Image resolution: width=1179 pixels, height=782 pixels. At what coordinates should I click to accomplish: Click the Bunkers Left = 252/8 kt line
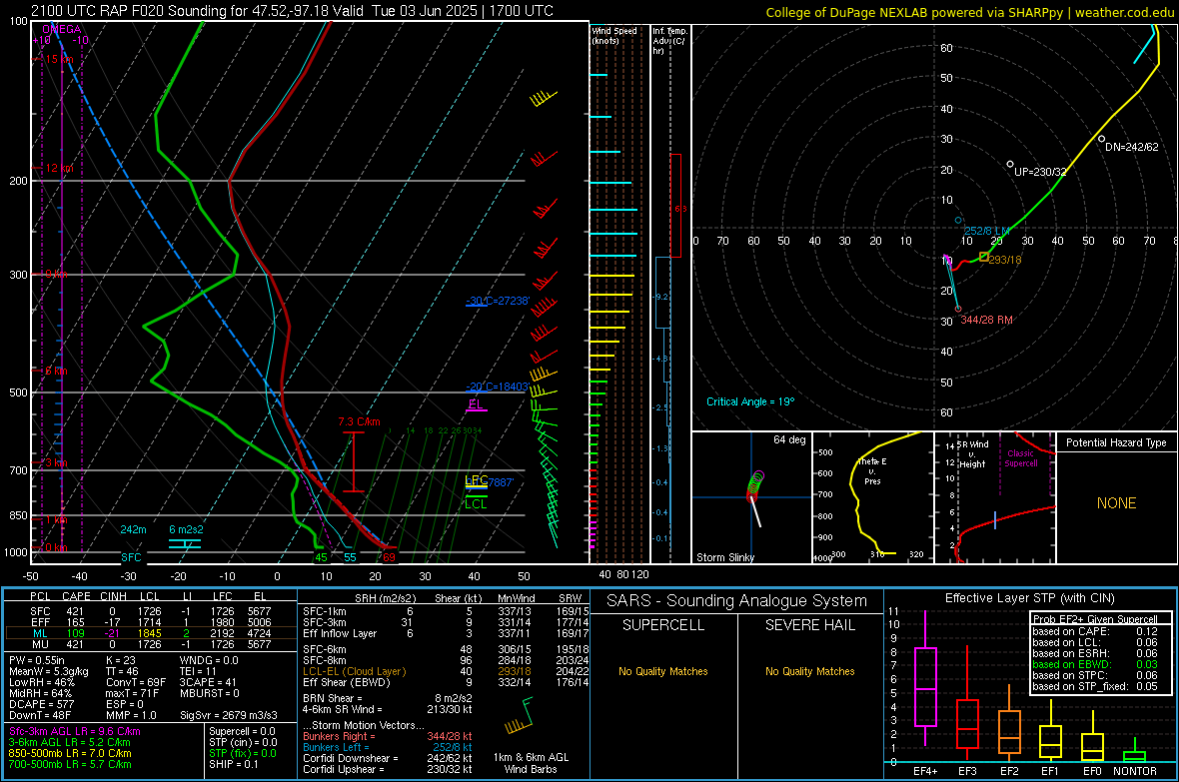point(388,747)
